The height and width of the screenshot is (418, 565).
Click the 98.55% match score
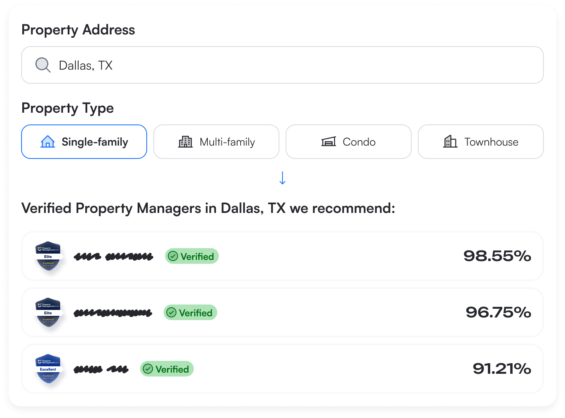click(x=497, y=256)
